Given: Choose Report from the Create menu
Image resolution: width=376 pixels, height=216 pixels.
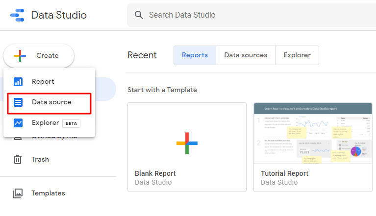Looking at the screenshot, I should pos(49,82).
